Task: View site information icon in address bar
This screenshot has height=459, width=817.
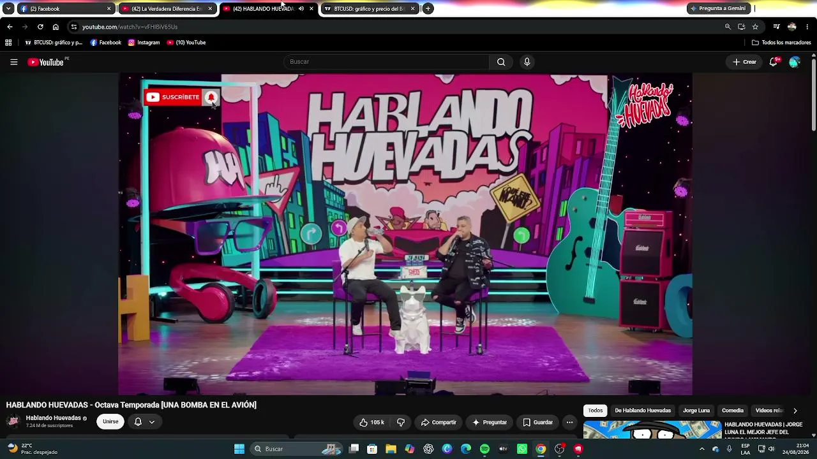Action: 74,27
